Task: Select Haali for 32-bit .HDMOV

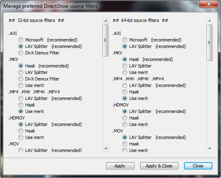Action: pos(21,131)
